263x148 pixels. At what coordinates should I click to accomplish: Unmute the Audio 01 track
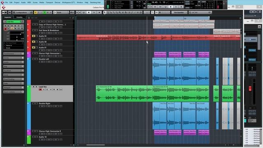pos(33,48)
